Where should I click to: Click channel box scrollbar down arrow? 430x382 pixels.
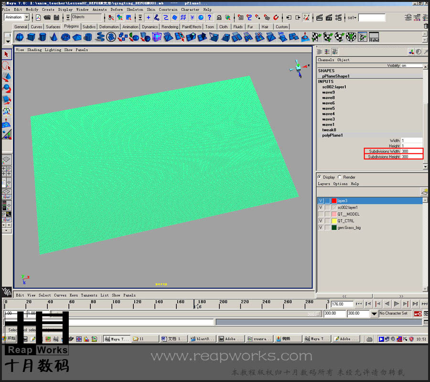425,167
